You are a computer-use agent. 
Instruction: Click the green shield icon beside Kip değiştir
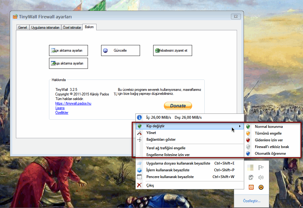139,126
